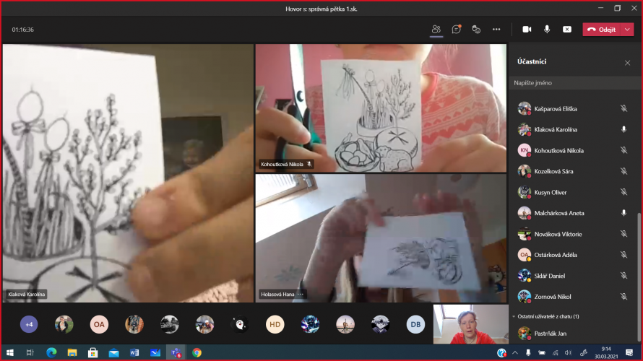This screenshot has height=361, width=643.
Task: Select participant Sklář Daniel
Action: pos(574,276)
